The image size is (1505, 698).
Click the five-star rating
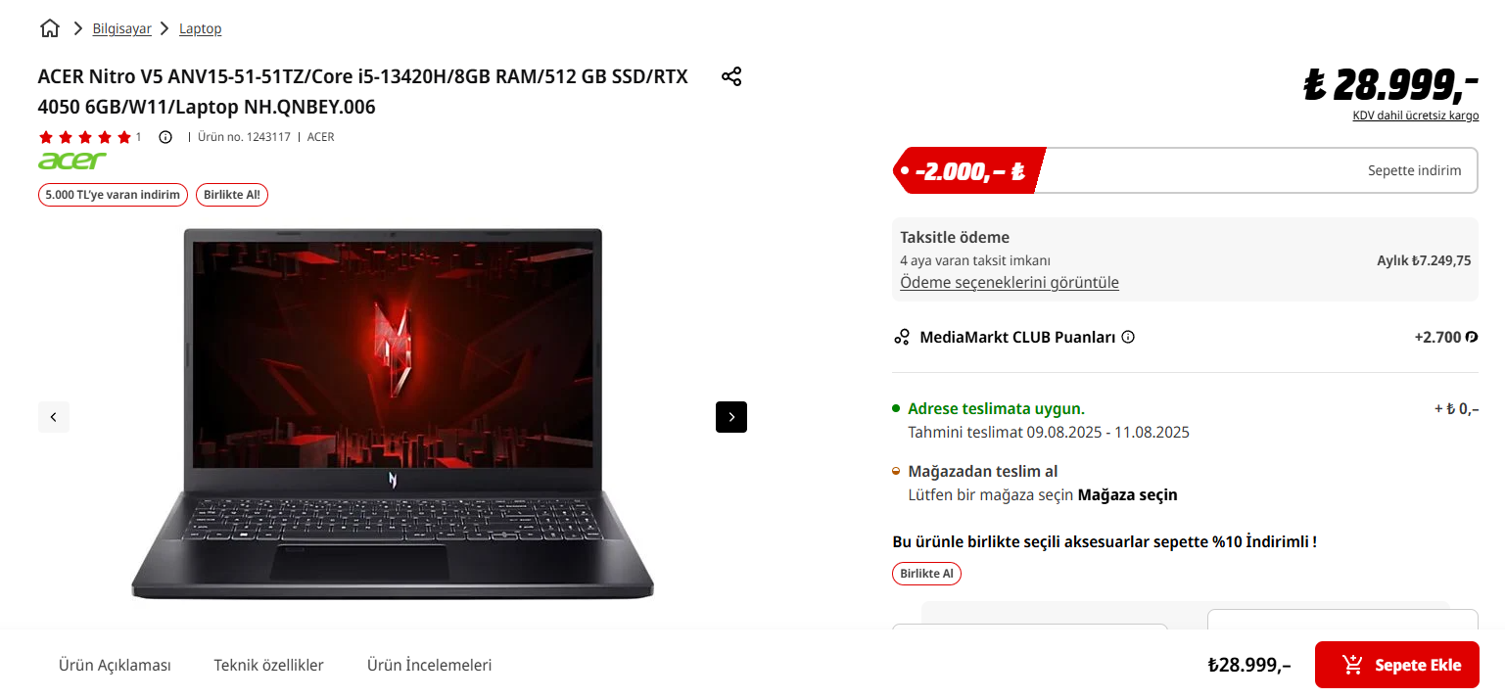coord(84,137)
